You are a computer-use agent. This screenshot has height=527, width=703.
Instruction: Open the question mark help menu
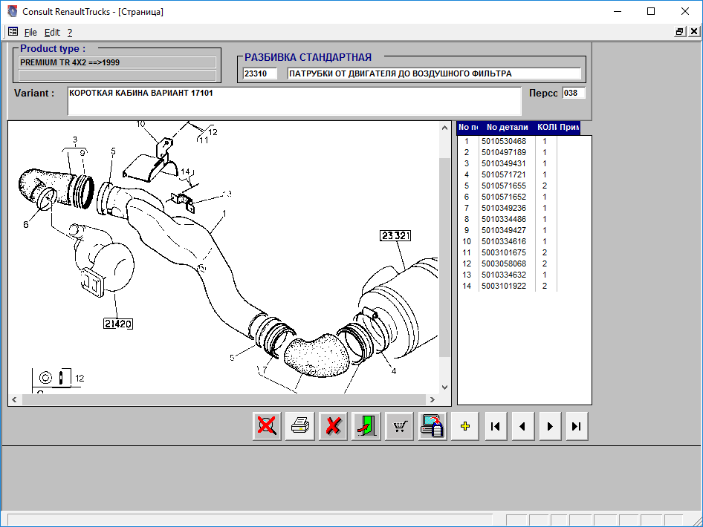(70, 33)
